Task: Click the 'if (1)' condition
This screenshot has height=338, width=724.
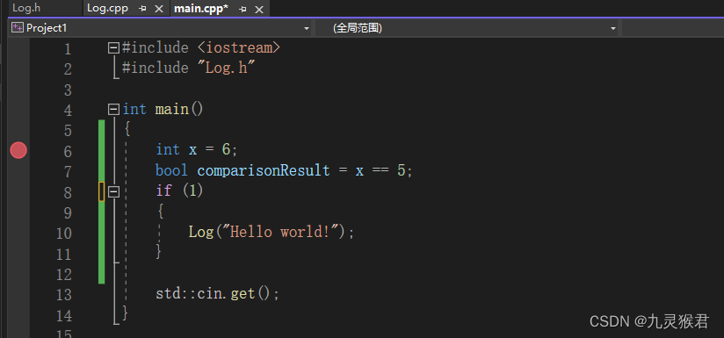Action: 179,191
